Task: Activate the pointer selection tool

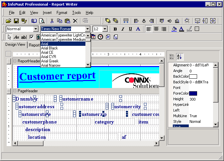Action: [9, 37]
